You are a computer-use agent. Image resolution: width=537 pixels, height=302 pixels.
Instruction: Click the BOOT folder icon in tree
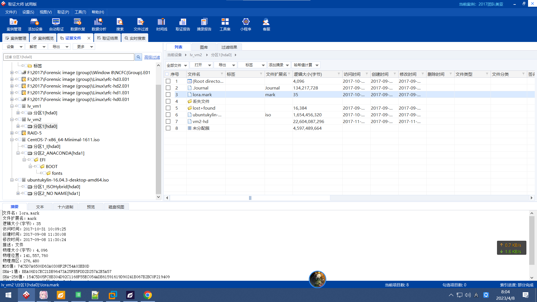point(42,167)
